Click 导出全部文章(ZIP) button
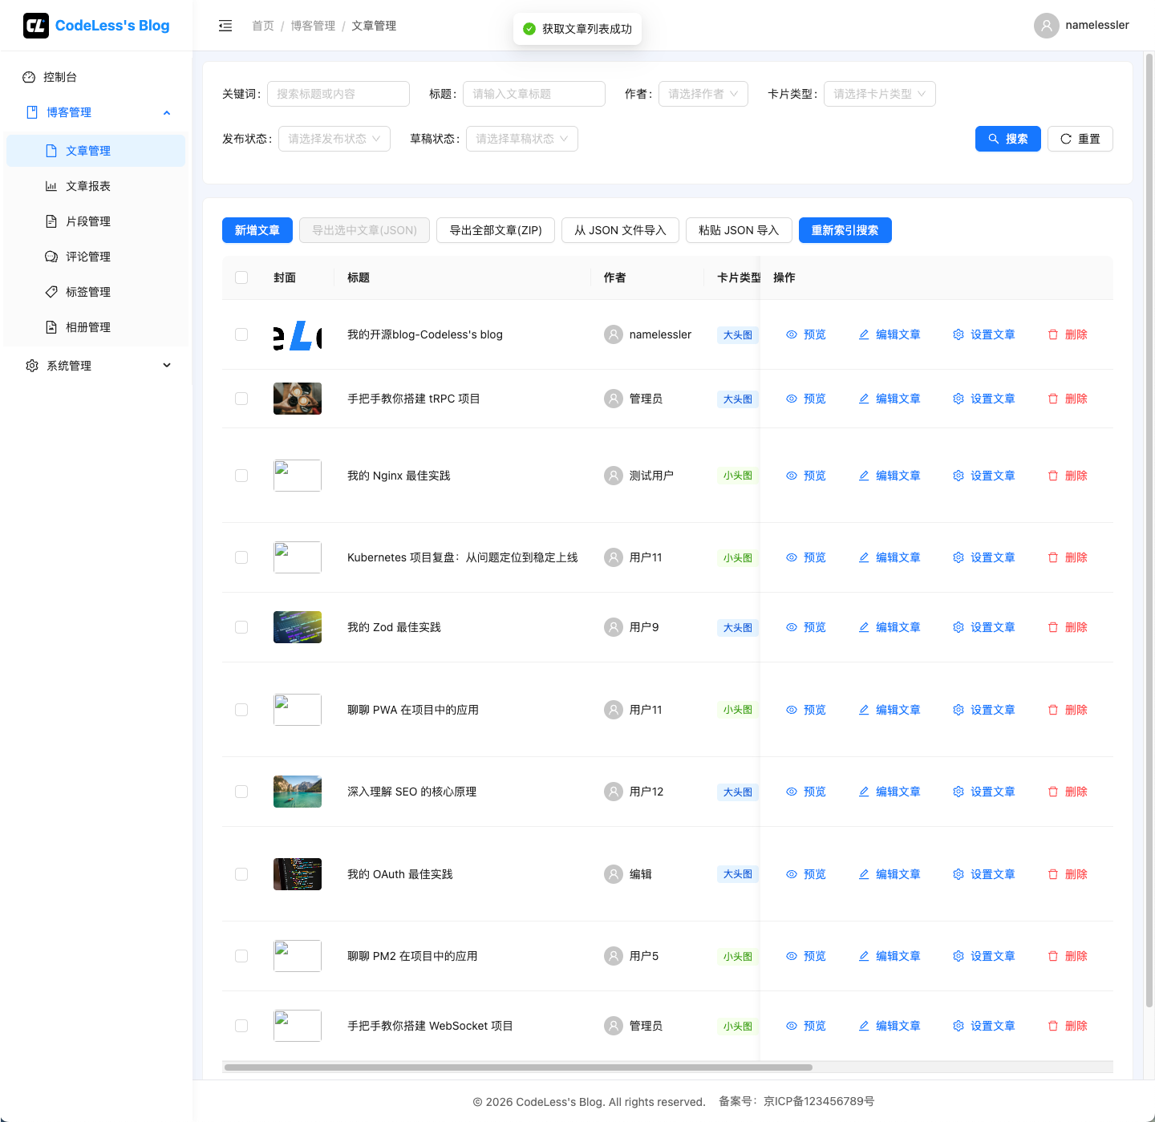 coord(496,230)
